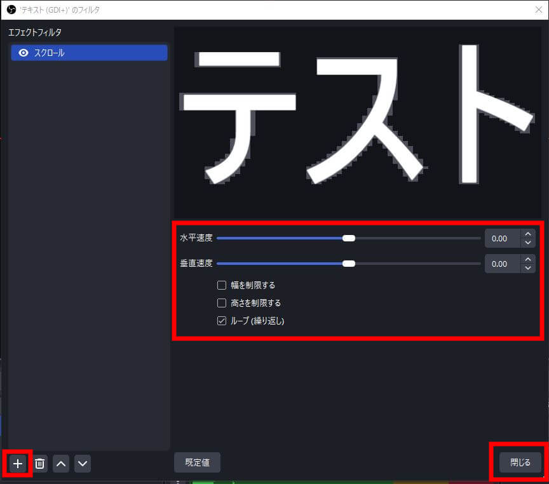Move the filter up with up arrow
This screenshot has height=484, width=549.
tap(61, 464)
